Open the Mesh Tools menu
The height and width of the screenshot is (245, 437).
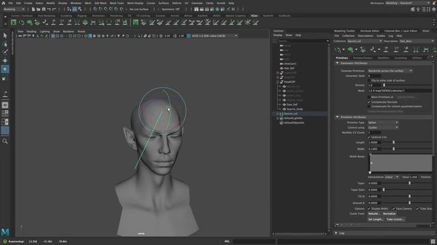(117, 3)
